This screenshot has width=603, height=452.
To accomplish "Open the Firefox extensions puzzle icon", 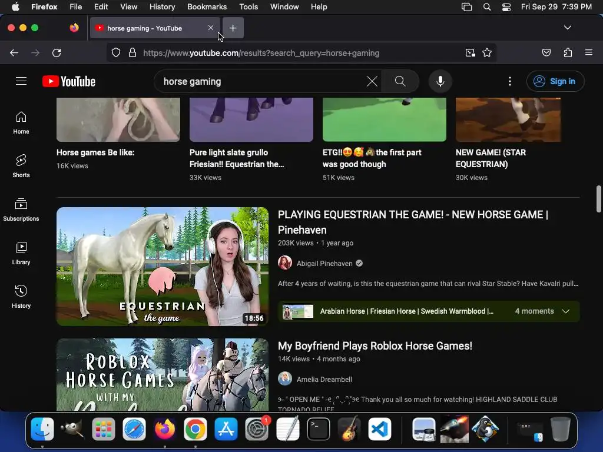I will coord(568,52).
